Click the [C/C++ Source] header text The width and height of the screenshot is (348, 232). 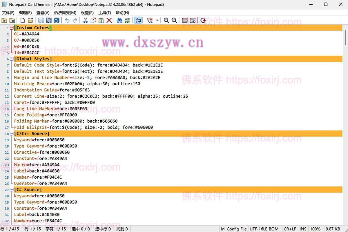point(32,134)
